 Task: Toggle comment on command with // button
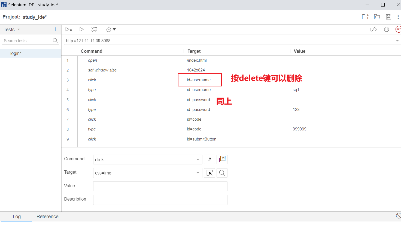[x=209, y=159]
